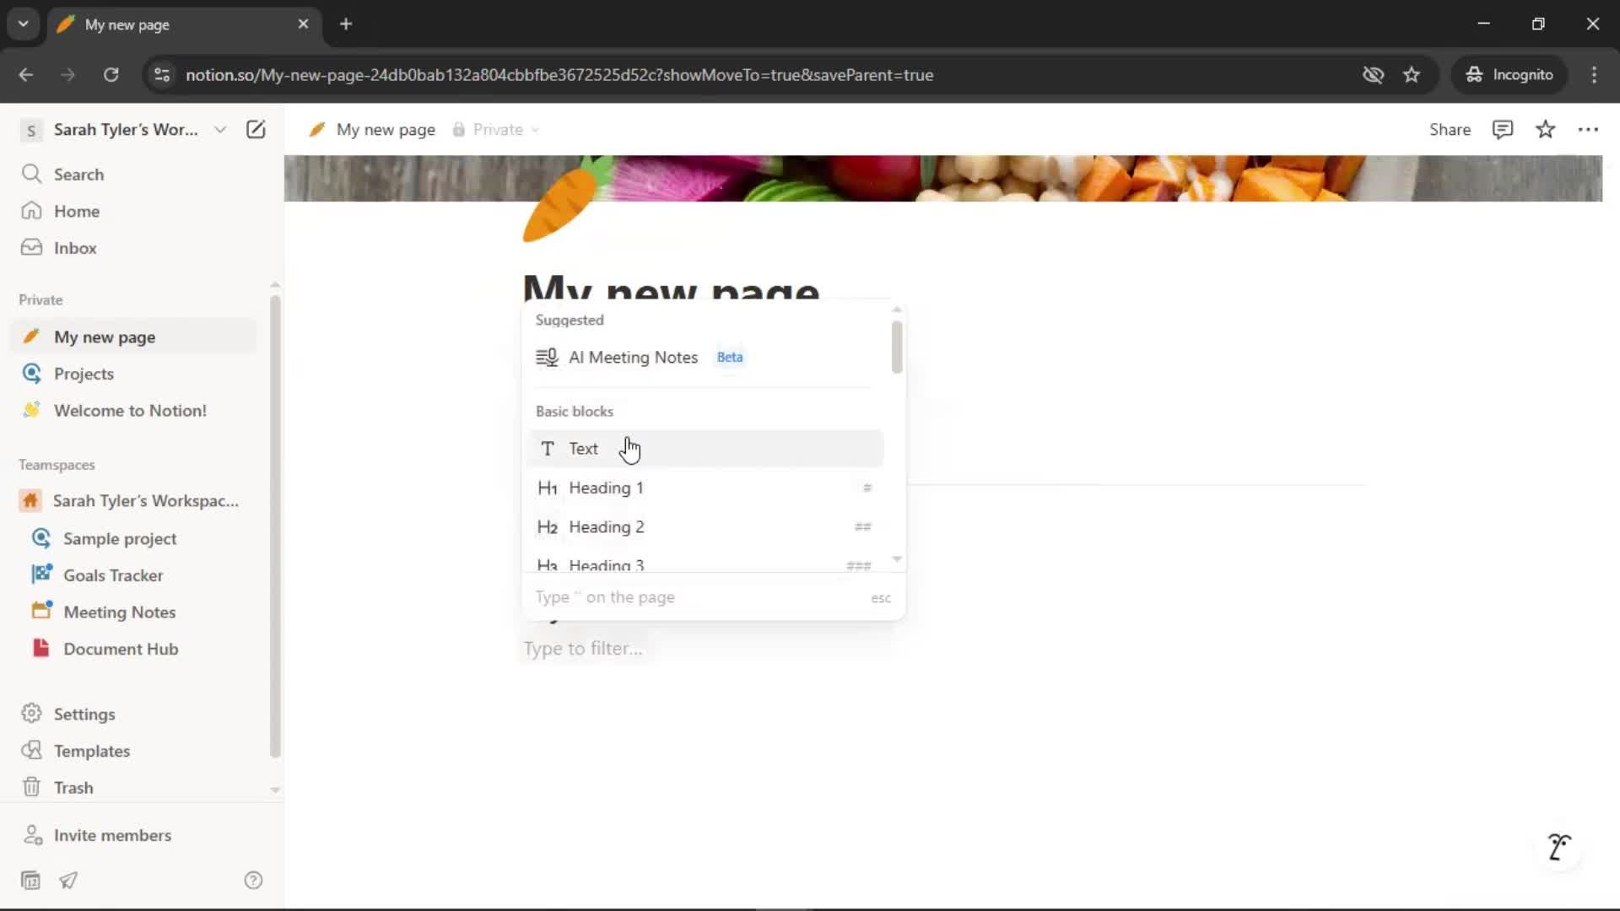Open the site information icon
1620x911 pixels.
[x=161, y=74]
